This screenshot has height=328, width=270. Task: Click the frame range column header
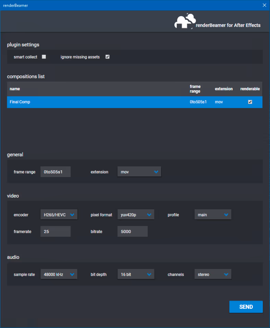[195, 89]
